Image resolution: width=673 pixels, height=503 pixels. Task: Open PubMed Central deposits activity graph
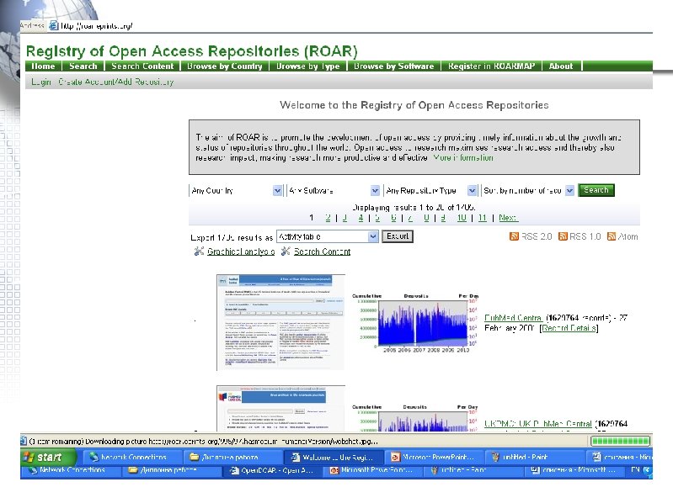tap(415, 323)
